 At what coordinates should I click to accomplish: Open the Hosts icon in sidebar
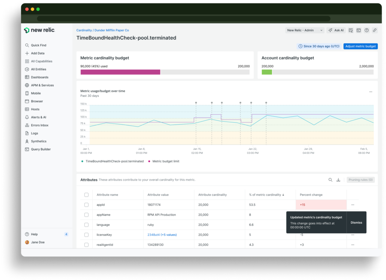coord(27,109)
